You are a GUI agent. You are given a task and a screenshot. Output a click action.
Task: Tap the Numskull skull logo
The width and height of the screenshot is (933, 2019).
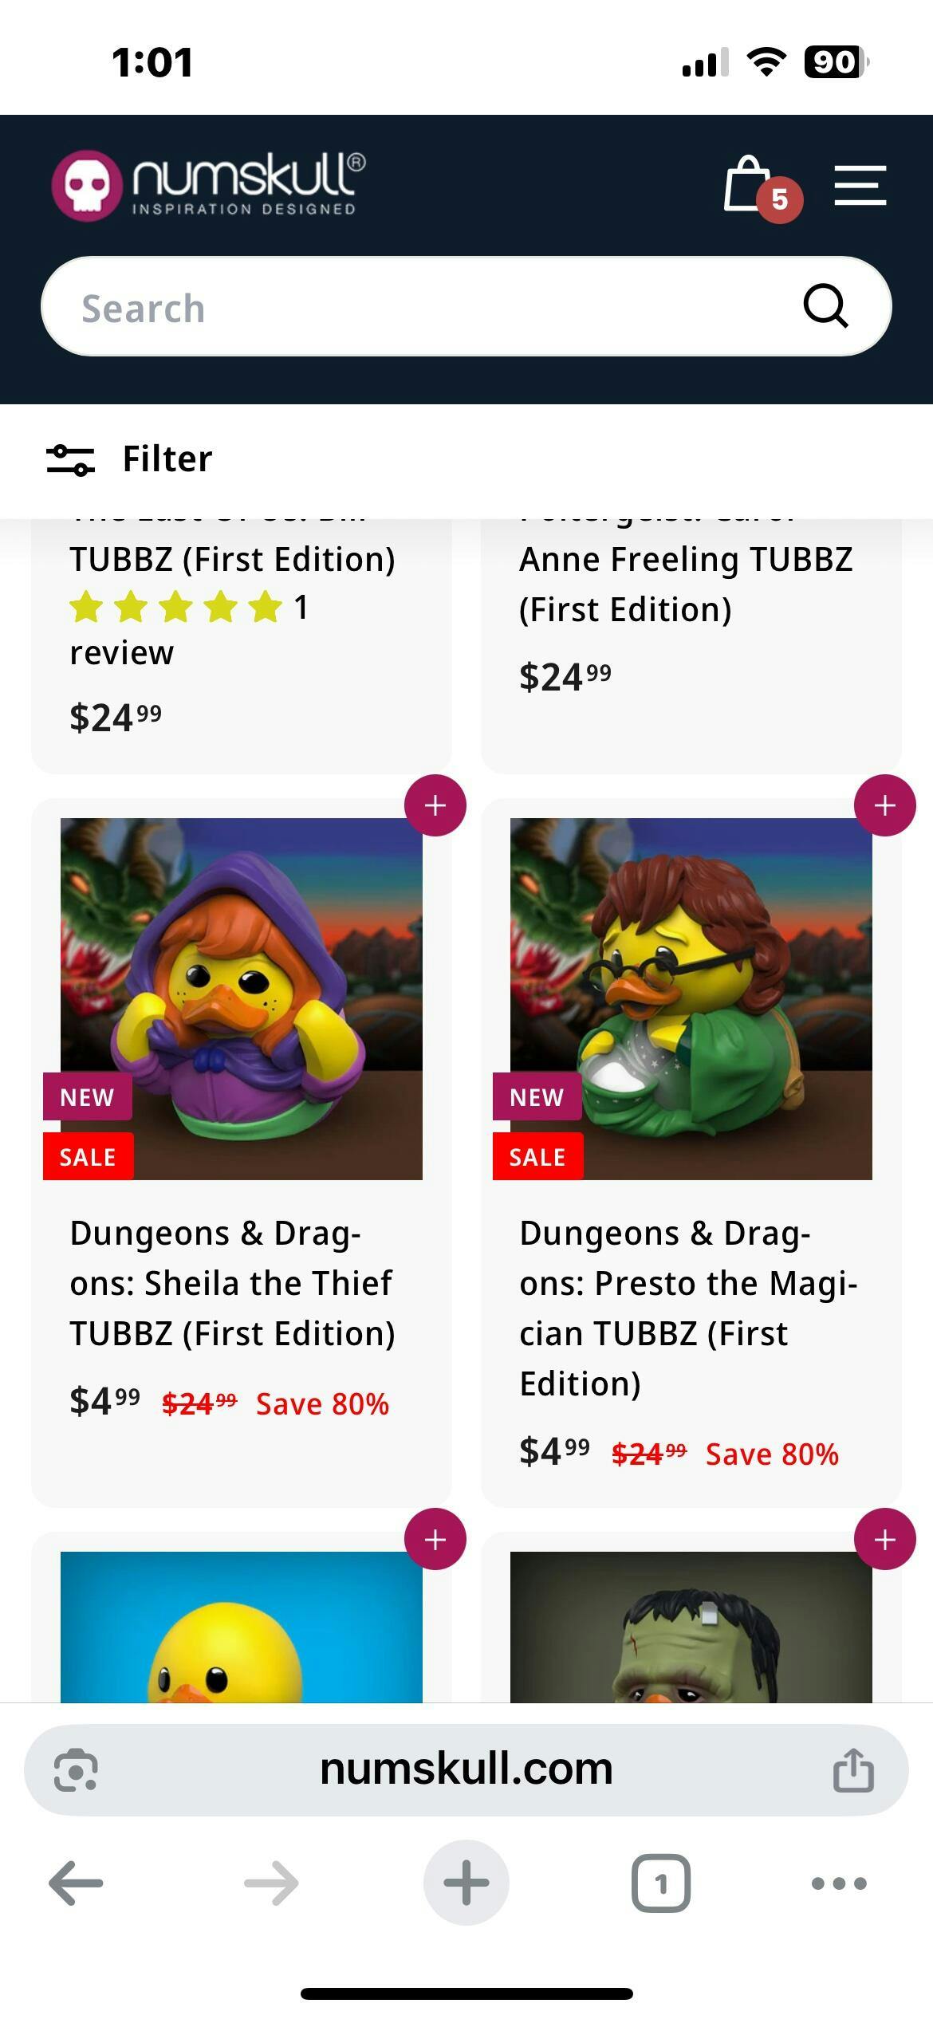coord(88,185)
